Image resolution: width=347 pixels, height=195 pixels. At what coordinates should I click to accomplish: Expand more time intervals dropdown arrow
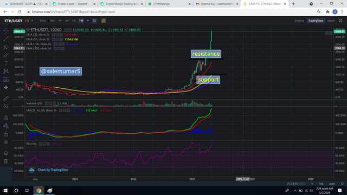pyautogui.click(x=88, y=21)
